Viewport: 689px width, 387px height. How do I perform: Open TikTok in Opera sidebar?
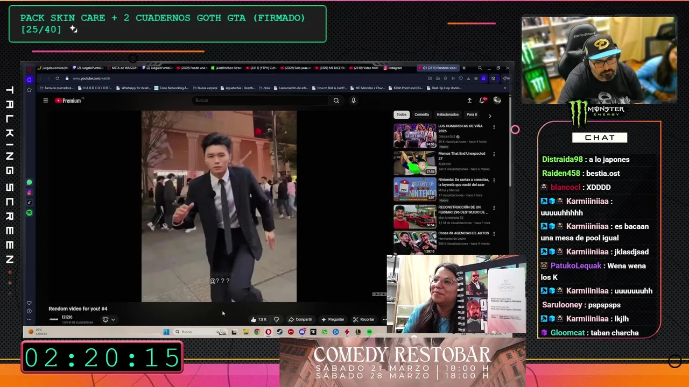(29, 203)
